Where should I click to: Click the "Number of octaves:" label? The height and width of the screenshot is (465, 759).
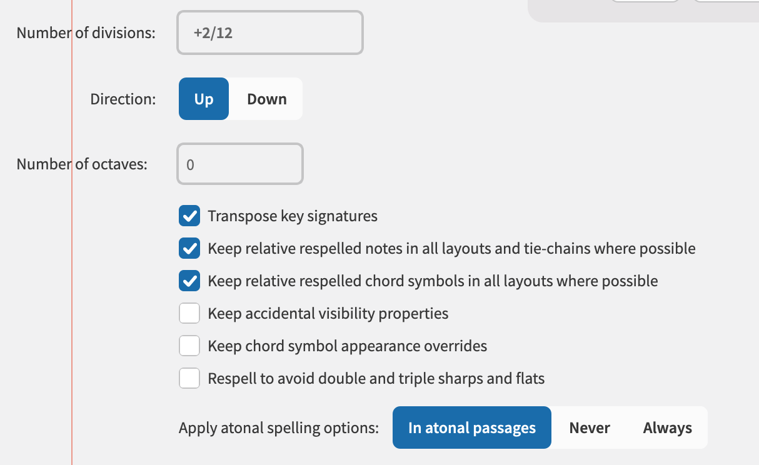click(82, 164)
